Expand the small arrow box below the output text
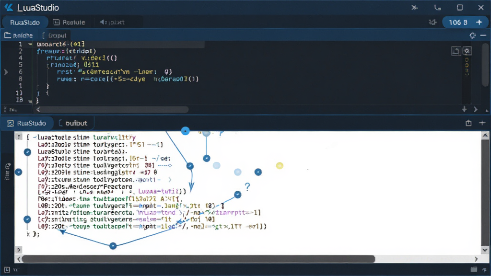This screenshot has width=491, height=276. click(19, 250)
